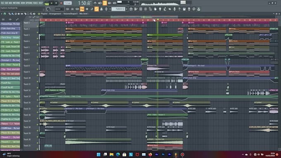The height and width of the screenshot is (158, 281).
Task: Open the EDIT menu
Action: [x=6, y=3]
